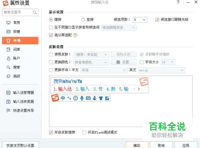The width and height of the screenshot is (200, 148).
Task: Open the font size dropdown showing 16
Action: point(168,62)
